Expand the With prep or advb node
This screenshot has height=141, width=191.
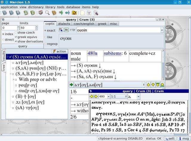tap(14, 79)
